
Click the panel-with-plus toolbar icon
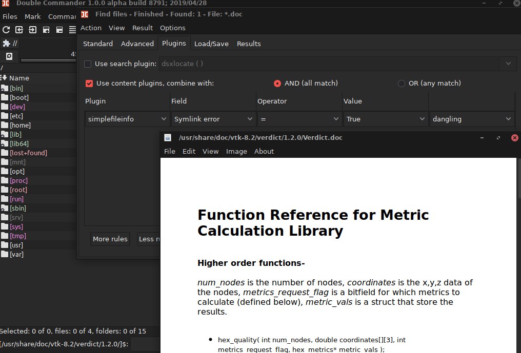tap(46, 30)
